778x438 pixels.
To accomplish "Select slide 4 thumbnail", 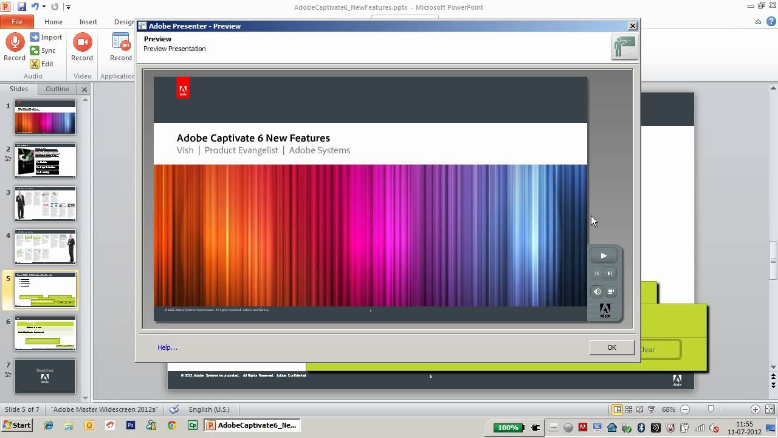I will (46, 247).
